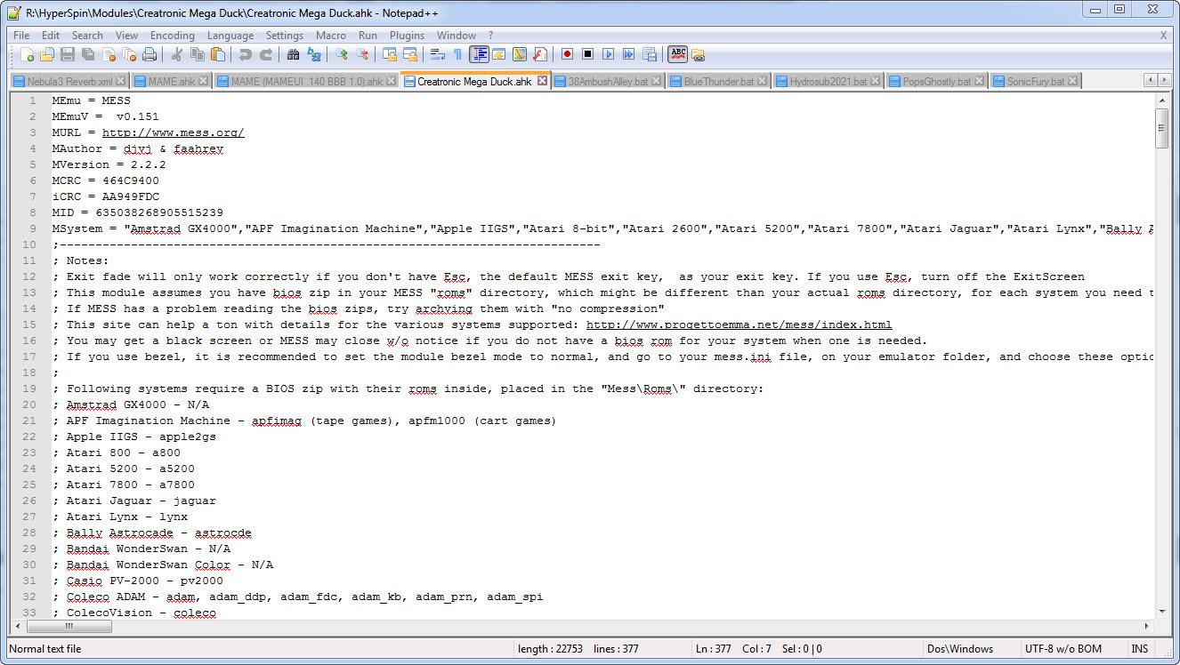This screenshot has height=665, width=1180.
Task: Play back the recorded macro
Action: (608, 54)
